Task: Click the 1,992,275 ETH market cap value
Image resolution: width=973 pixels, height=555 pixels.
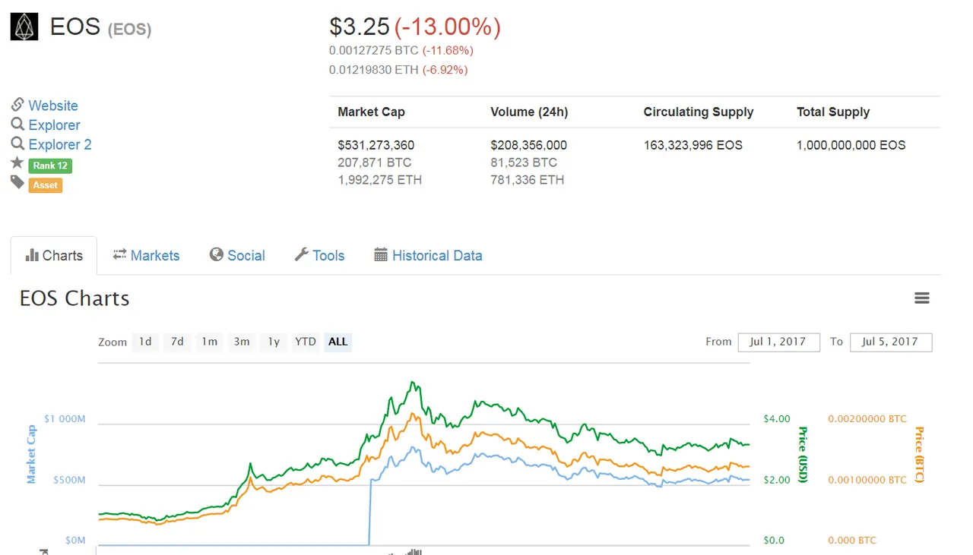Action: pyautogui.click(x=380, y=180)
